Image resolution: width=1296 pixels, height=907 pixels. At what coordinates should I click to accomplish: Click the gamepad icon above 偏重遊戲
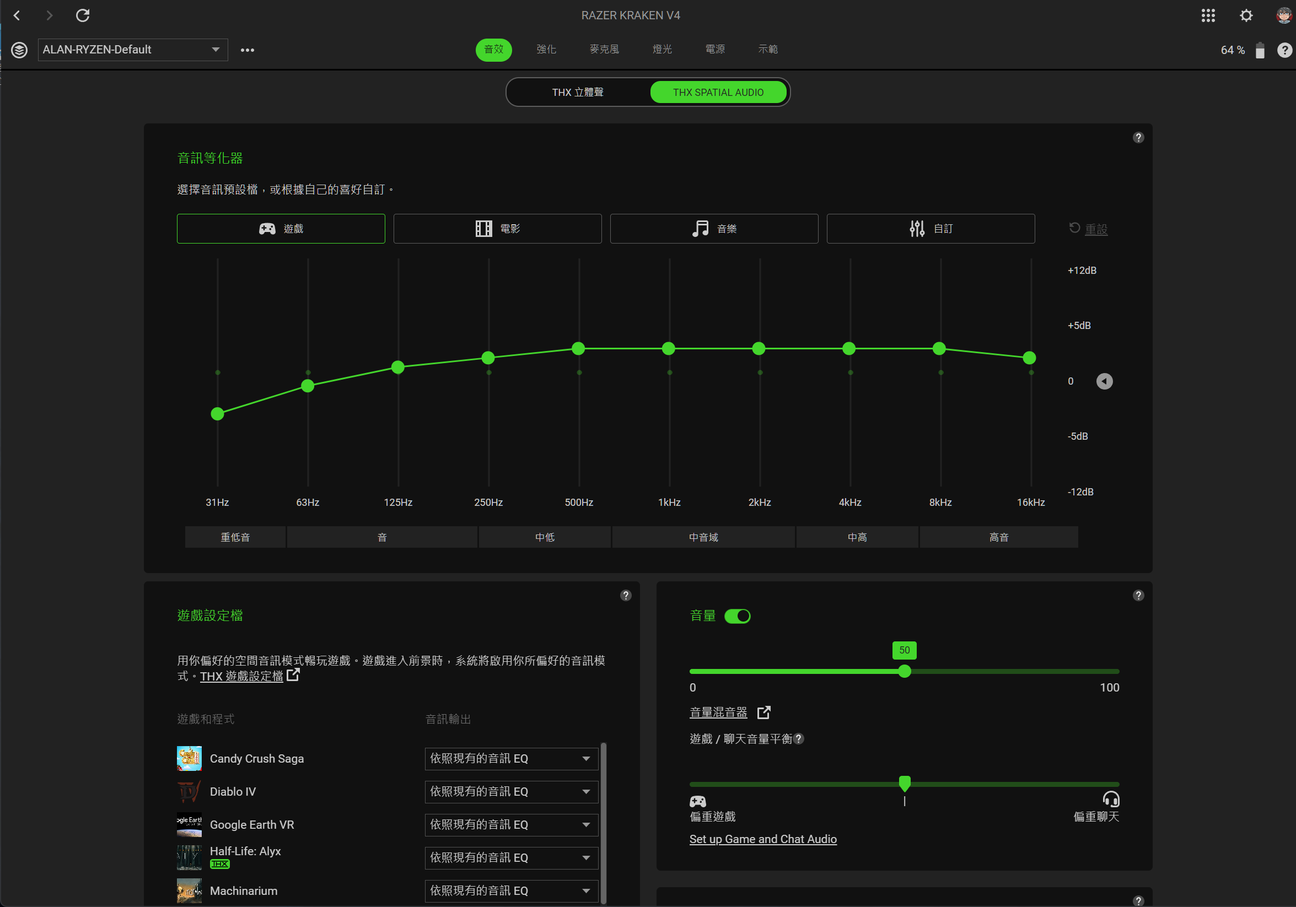tap(698, 801)
